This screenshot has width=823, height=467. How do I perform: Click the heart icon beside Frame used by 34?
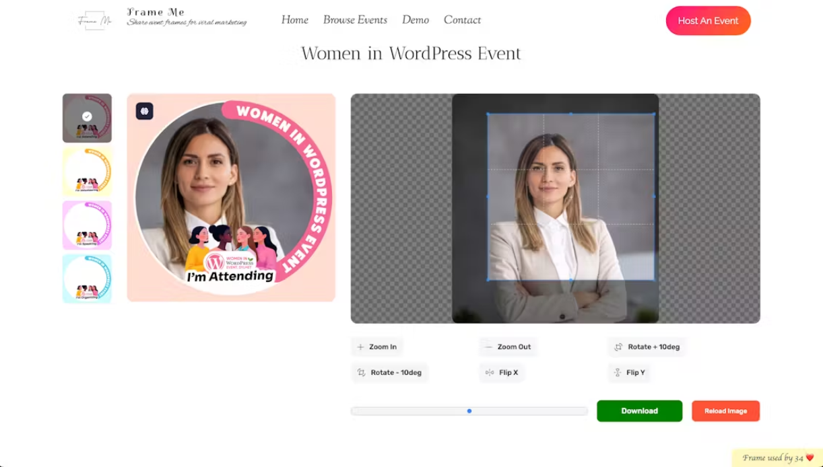tap(810, 458)
